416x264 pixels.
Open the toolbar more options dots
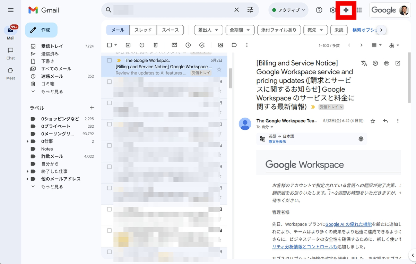coord(247,45)
